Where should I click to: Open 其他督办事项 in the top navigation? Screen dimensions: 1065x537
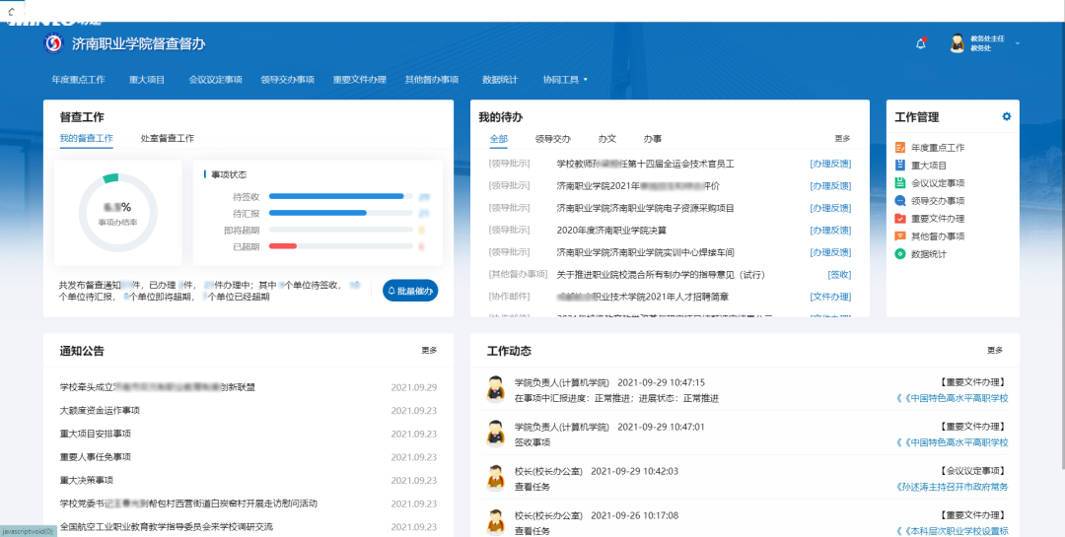[x=432, y=80]
